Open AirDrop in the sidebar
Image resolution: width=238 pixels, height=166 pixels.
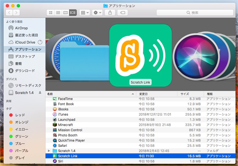[x=21, y=28]
